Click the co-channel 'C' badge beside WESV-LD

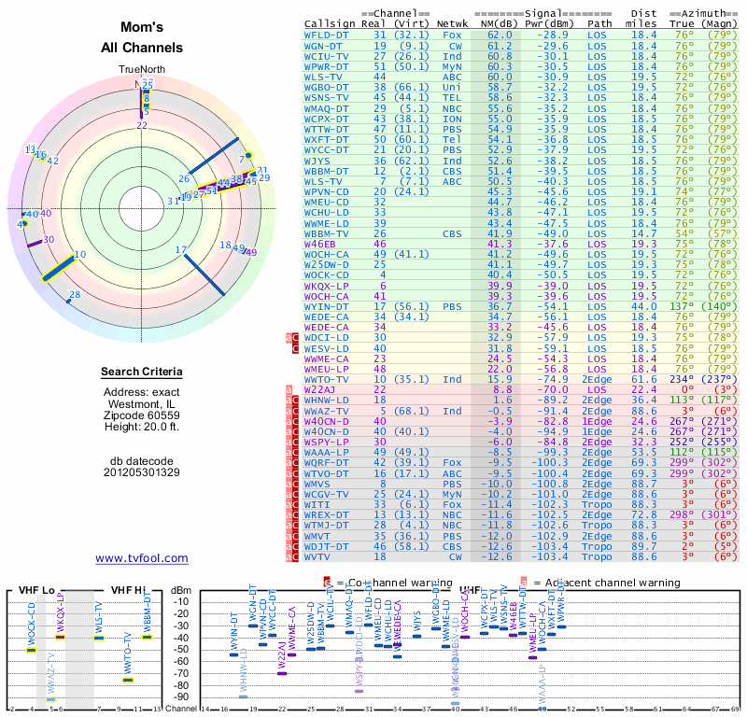pos(295,349)
